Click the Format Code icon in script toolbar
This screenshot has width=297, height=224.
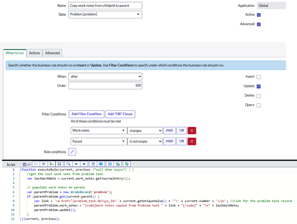[x=44, y=164]
